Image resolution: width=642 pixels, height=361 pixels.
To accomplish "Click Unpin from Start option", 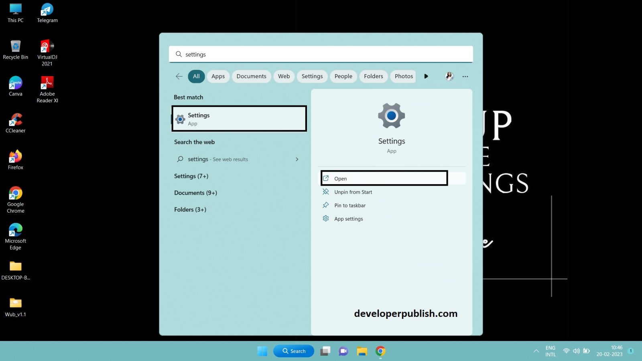I will click(x=353, y=192).
